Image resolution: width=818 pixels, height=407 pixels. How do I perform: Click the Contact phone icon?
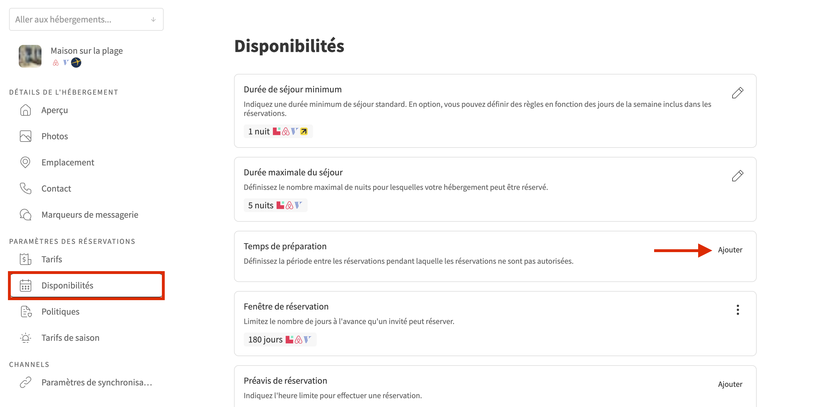(x=25, y=188)
